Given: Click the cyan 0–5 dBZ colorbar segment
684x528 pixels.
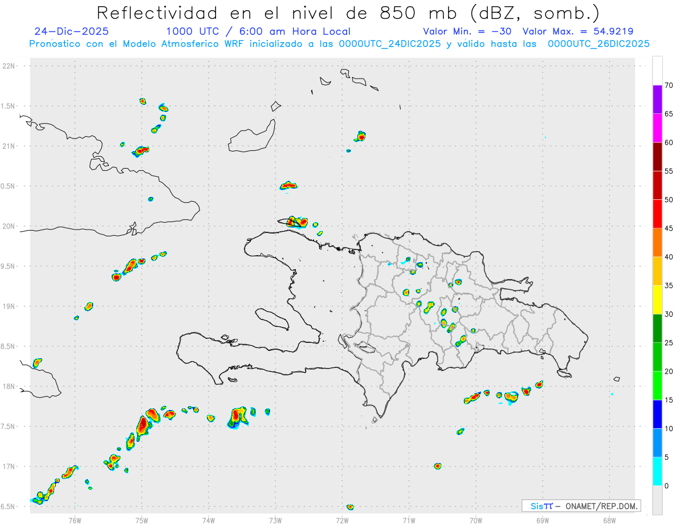Looking at the screenshot, I should point(657,471).
